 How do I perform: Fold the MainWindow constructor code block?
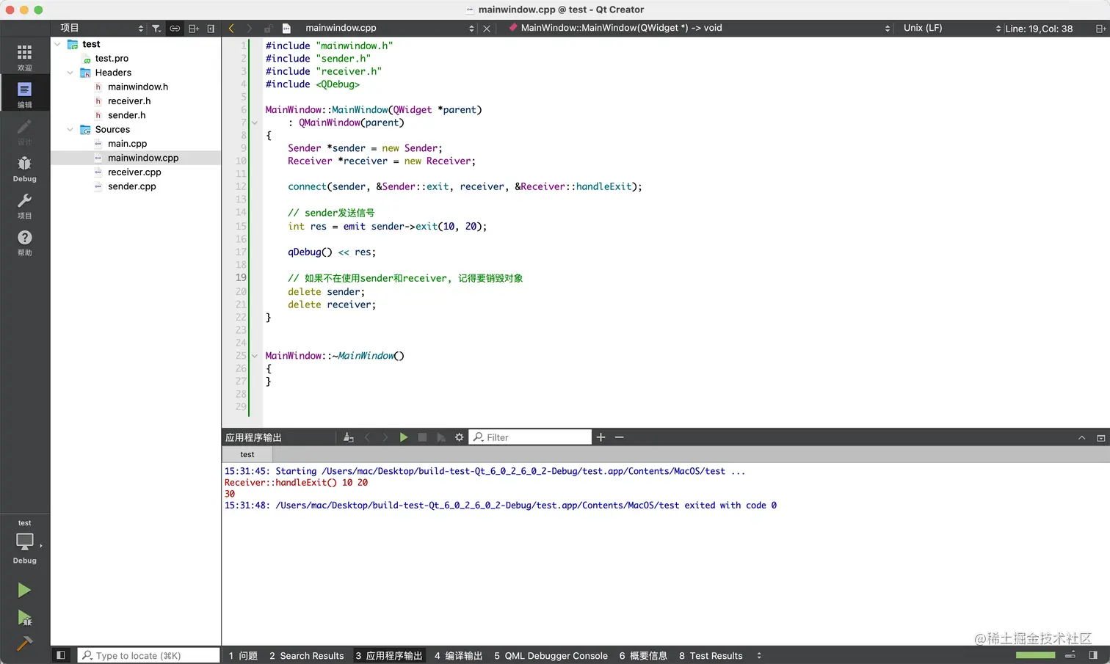click(x=255, y=123)
